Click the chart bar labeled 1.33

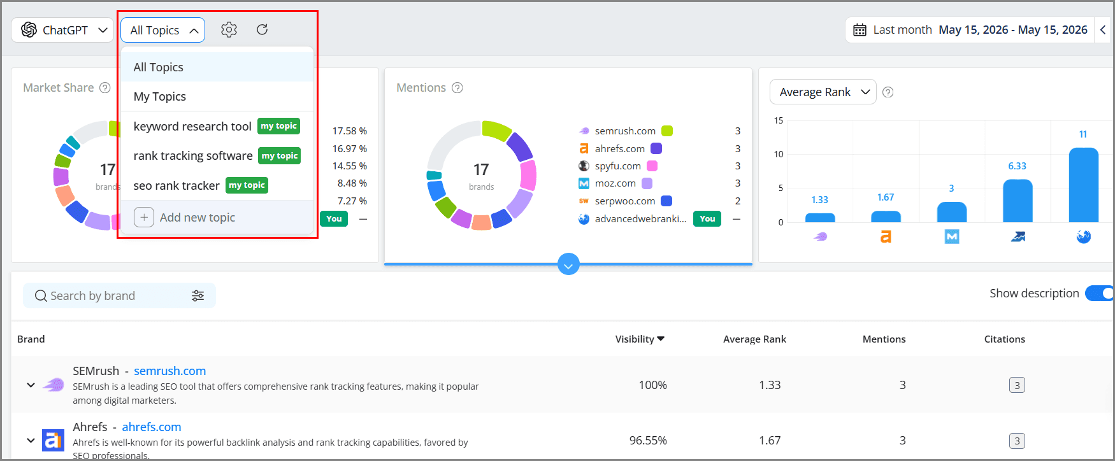coord(820,218)
